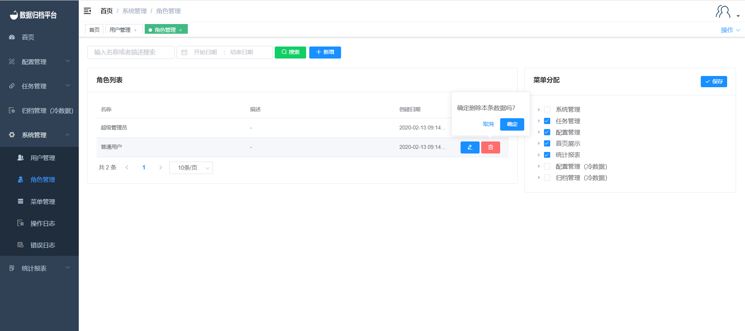Screen dimensions: 745x331
Task: Click the 用户管理 people icon
Action: pos(21,158)
